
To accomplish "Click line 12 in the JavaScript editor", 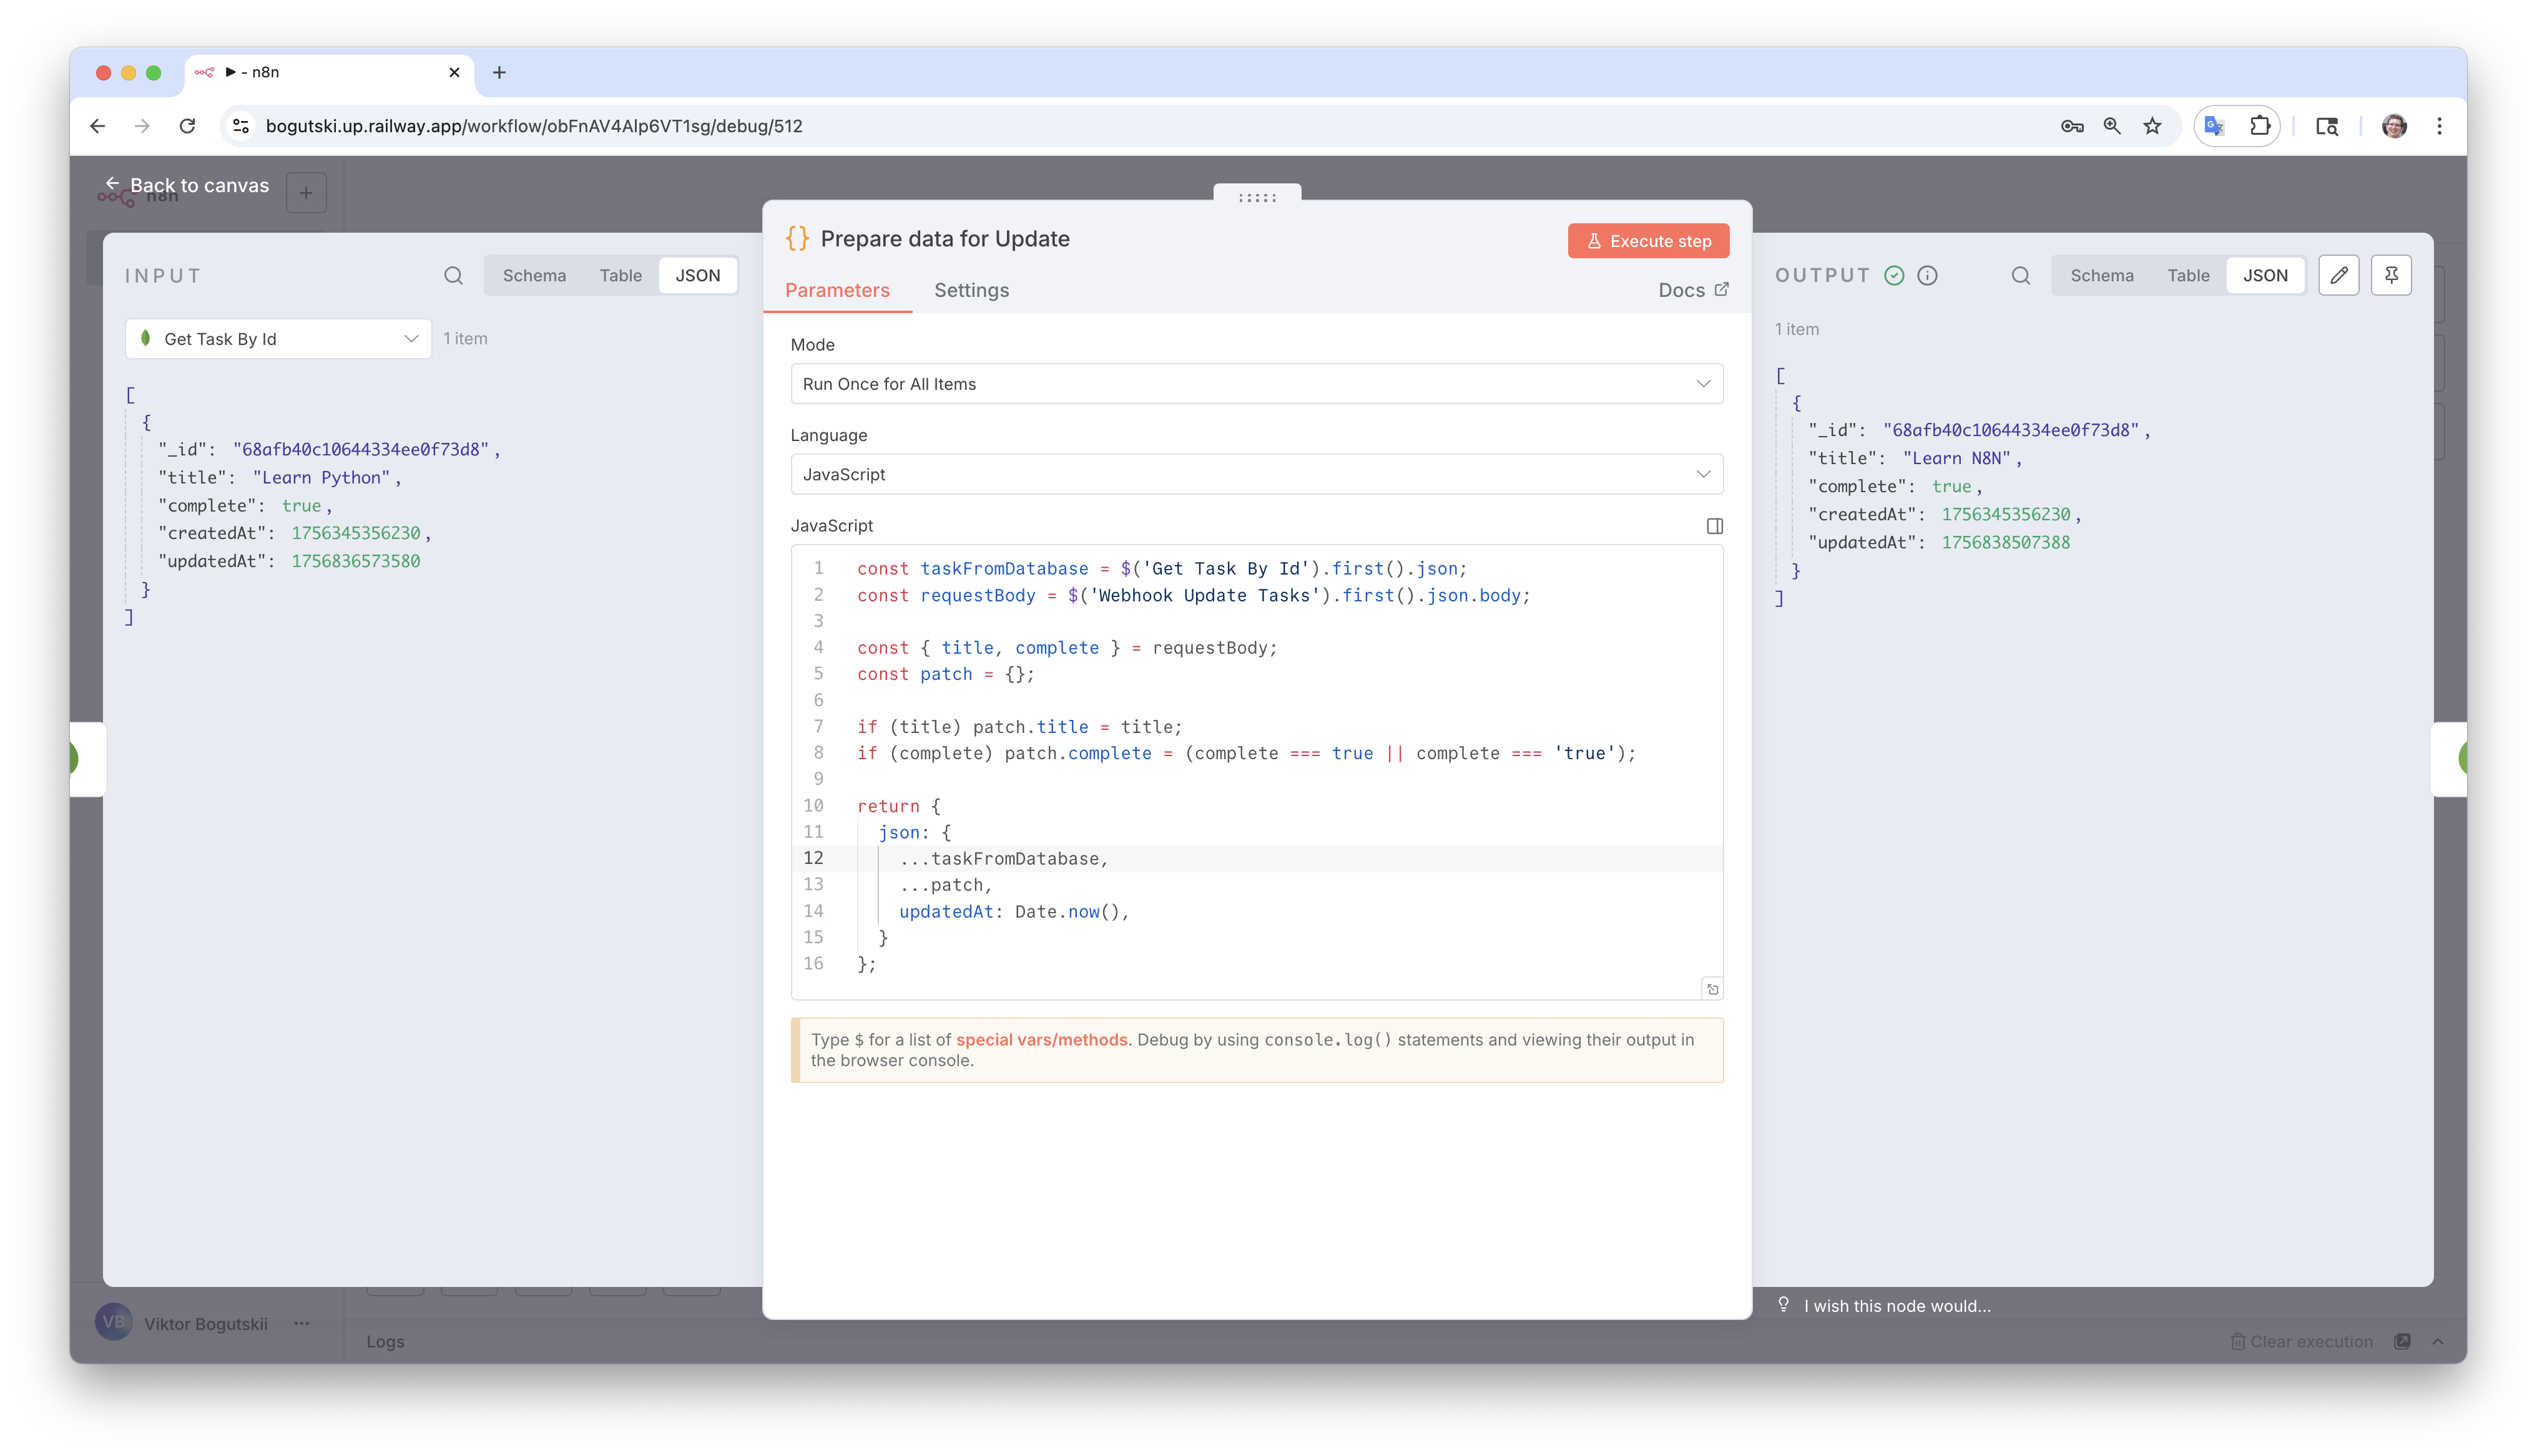I will 1003,859.
